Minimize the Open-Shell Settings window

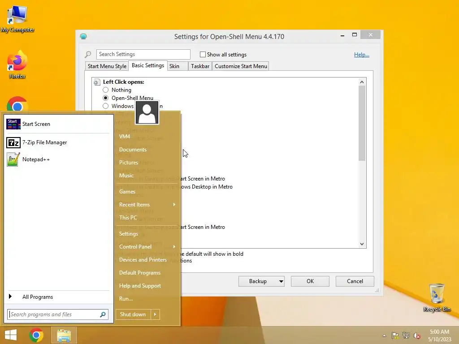342,35
